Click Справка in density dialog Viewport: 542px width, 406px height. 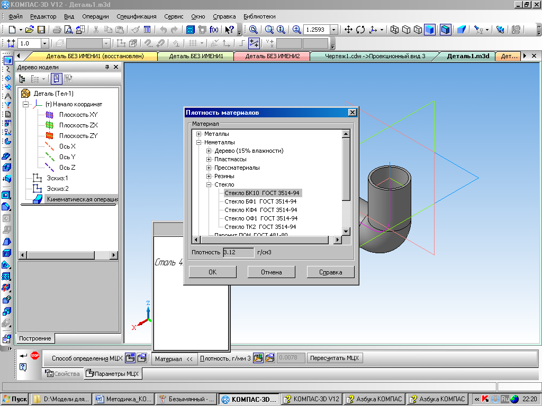coord(330,272)
